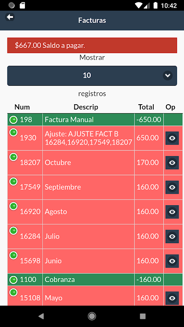Click invoice number 18207
184x327 pixels.
30,163
